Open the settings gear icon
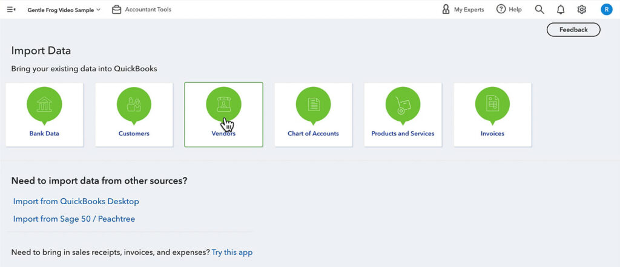 click(x=582, y=10)
